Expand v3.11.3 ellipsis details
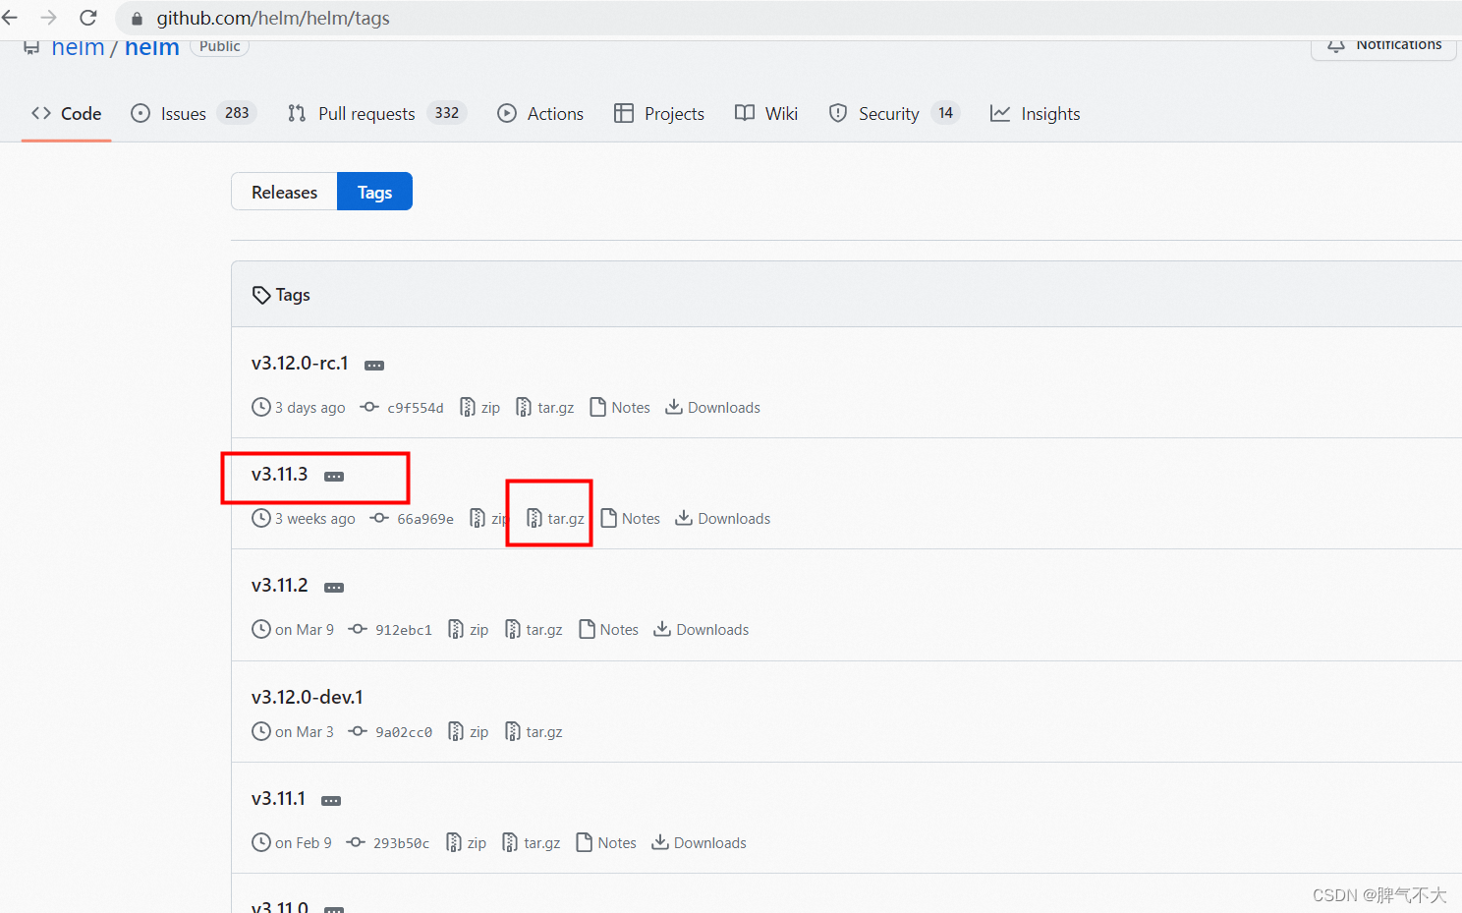The image size is (1462, 913). pos(334,477)
